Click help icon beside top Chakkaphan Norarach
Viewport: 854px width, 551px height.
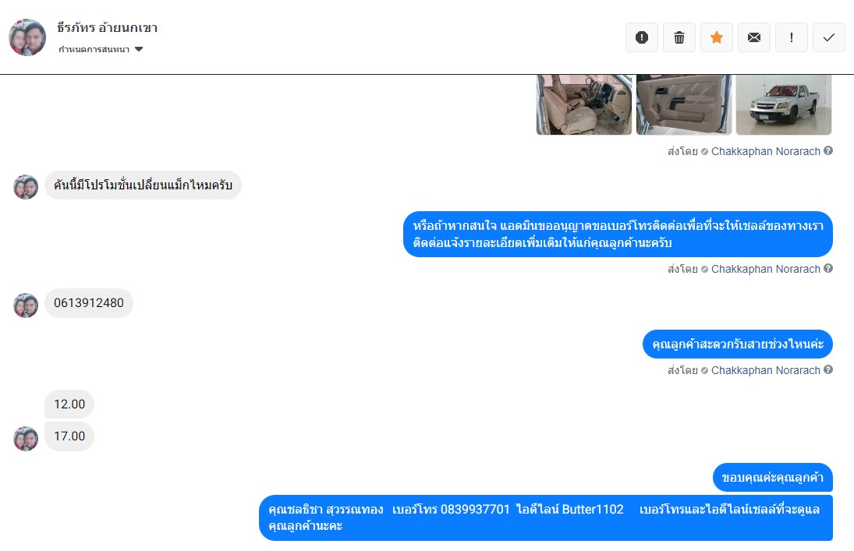(827, 151)
